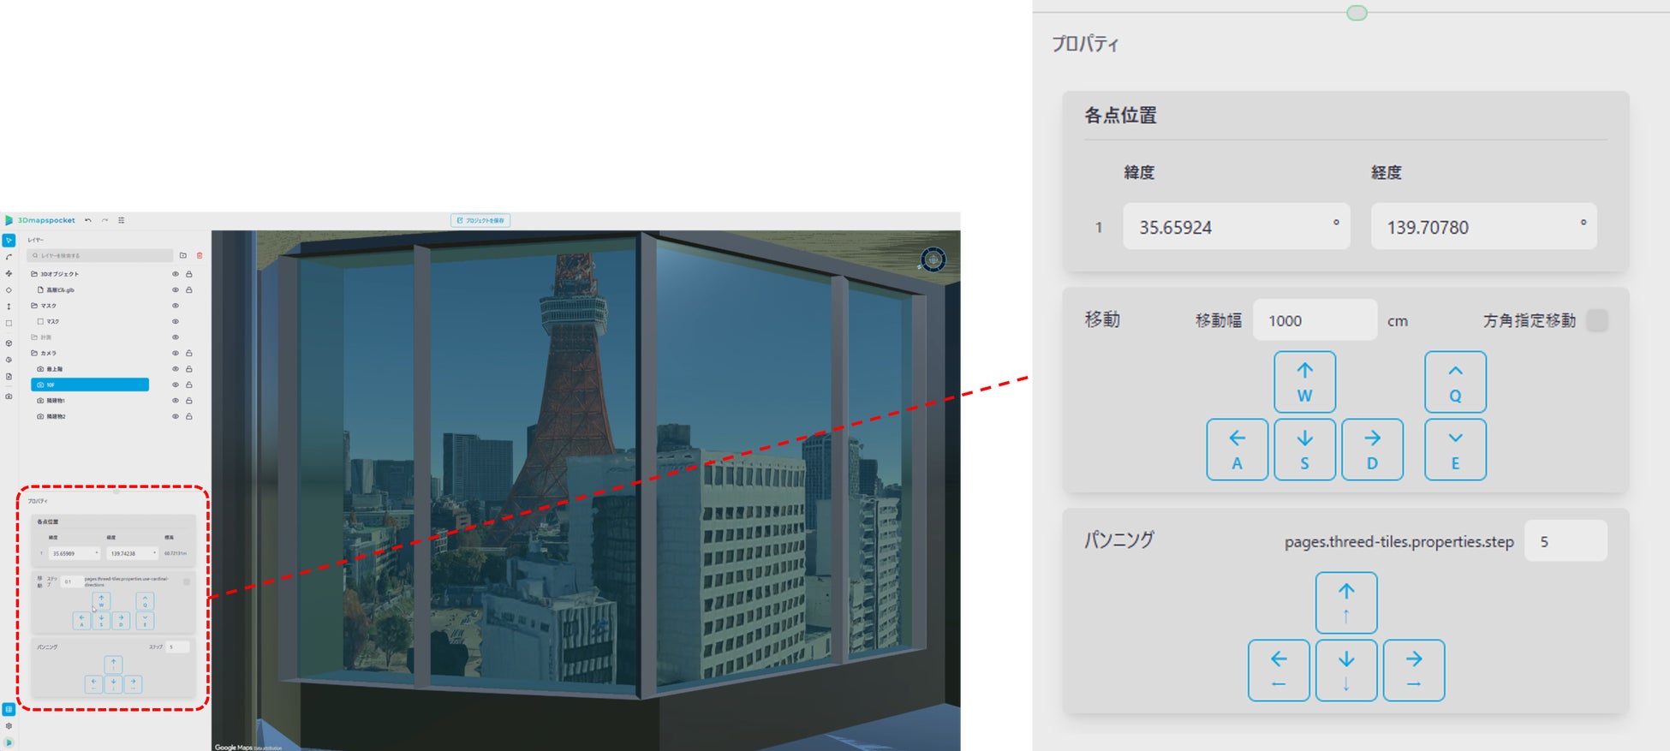This screenshot has height=751, width=1670.
Task: Show the 計測 folder using its eye icon
Action: [x=176, y=337]
